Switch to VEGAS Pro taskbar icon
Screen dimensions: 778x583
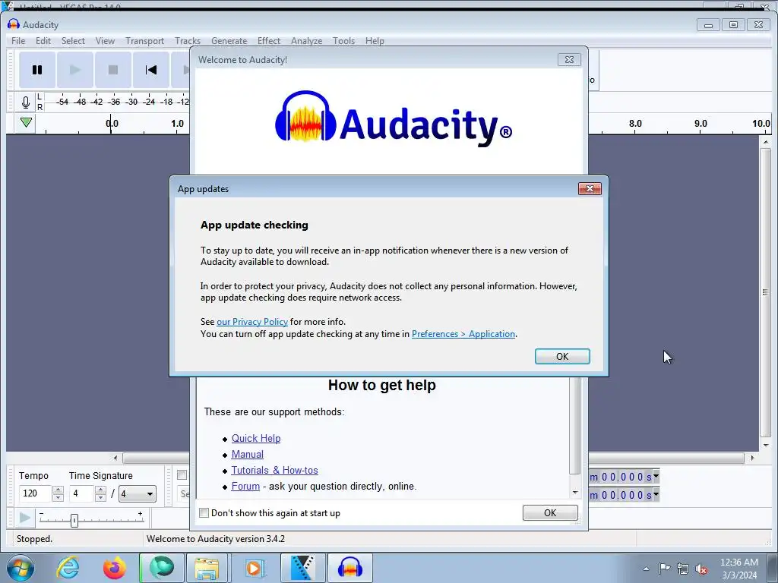302,568
